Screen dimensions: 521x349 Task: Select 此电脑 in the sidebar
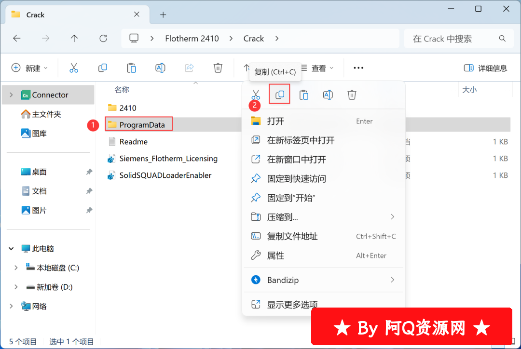[x=38, y=249]
